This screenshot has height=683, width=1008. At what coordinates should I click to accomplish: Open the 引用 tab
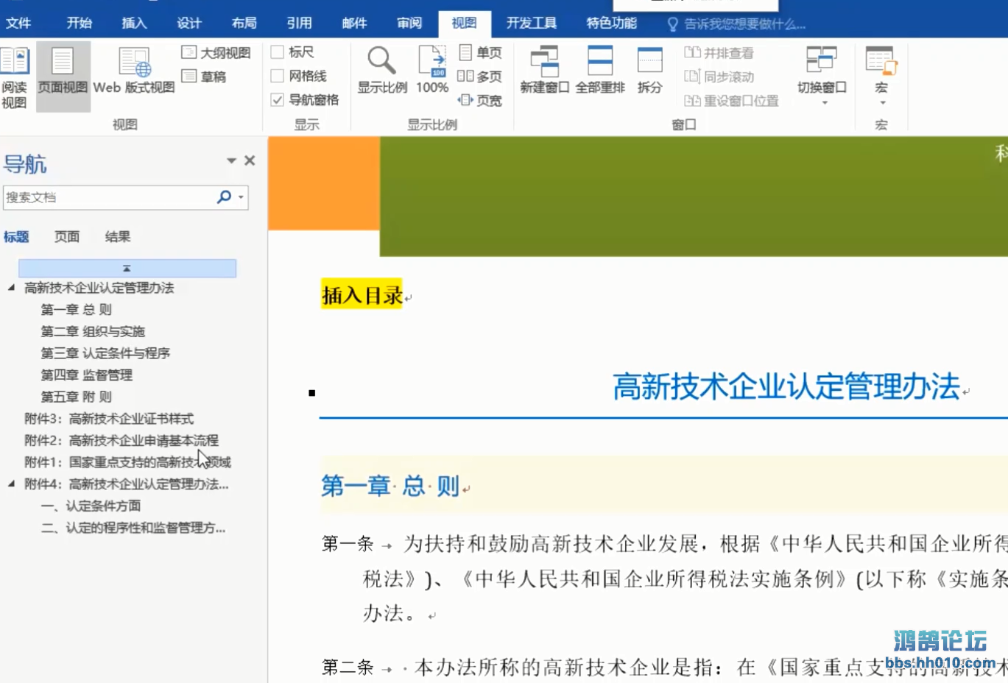pos(299,24)
